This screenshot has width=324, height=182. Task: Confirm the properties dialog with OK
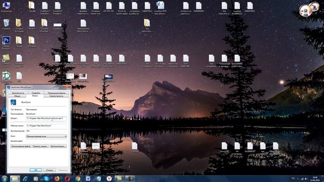[x=36, y=170]
